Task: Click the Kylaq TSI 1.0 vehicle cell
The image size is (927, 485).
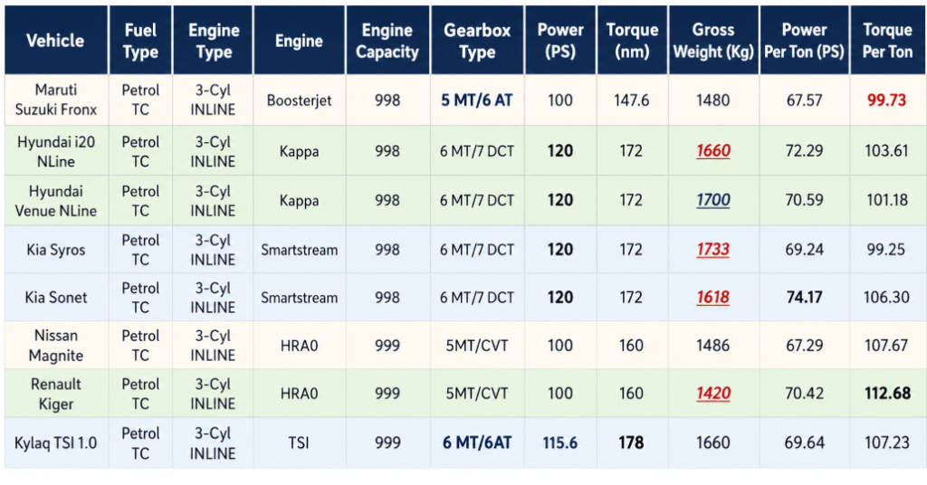Action: tap(55, 443)
